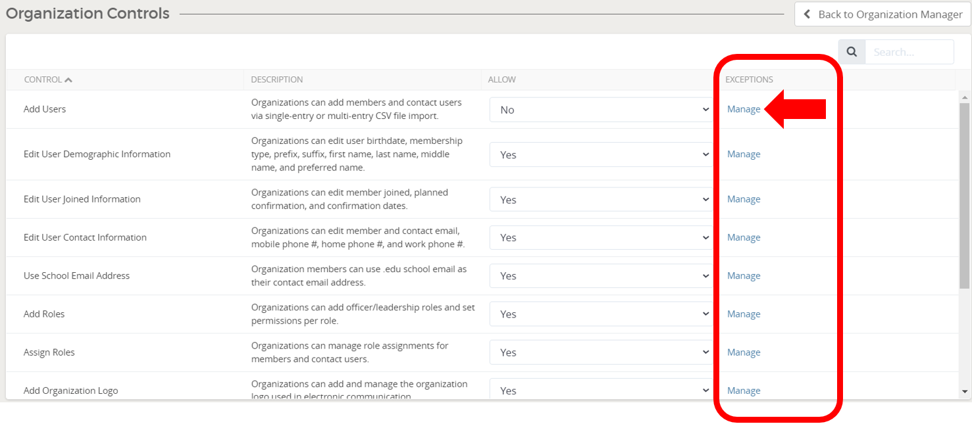
Task: Click Manage for Edit User Contact Information
Action: pyautogui.click(x=744, y=237)
